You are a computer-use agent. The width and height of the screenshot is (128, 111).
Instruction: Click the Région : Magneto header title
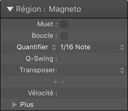click(x=48, y=9)
